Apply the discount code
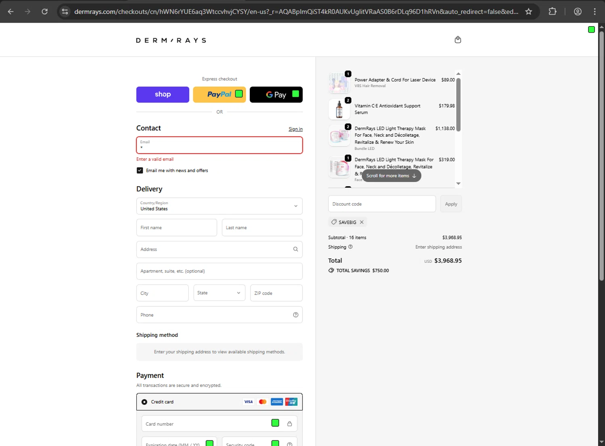The height and width of the screenshot is (446, 605). click(451, 204)
